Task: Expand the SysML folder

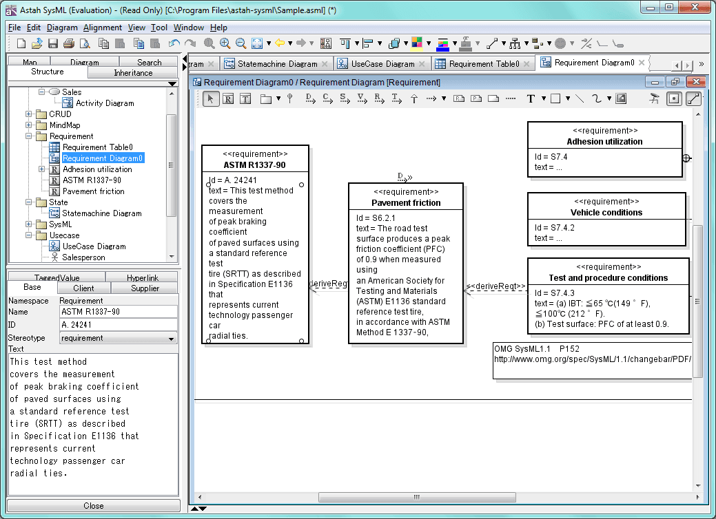Action: (29, 224)
